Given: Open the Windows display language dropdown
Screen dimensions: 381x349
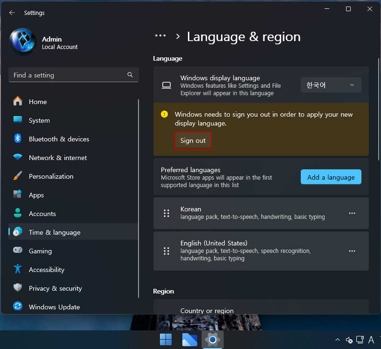Looking at the screenshot, I should coord(331,85).
